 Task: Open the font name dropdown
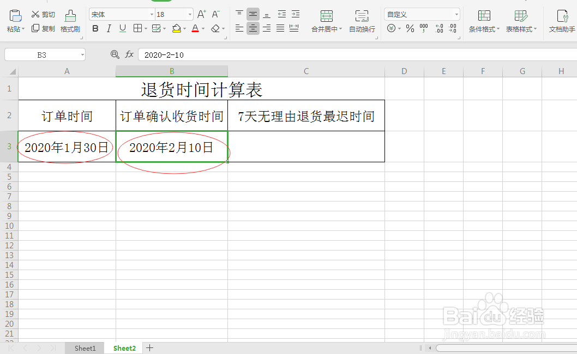(151, 14)
